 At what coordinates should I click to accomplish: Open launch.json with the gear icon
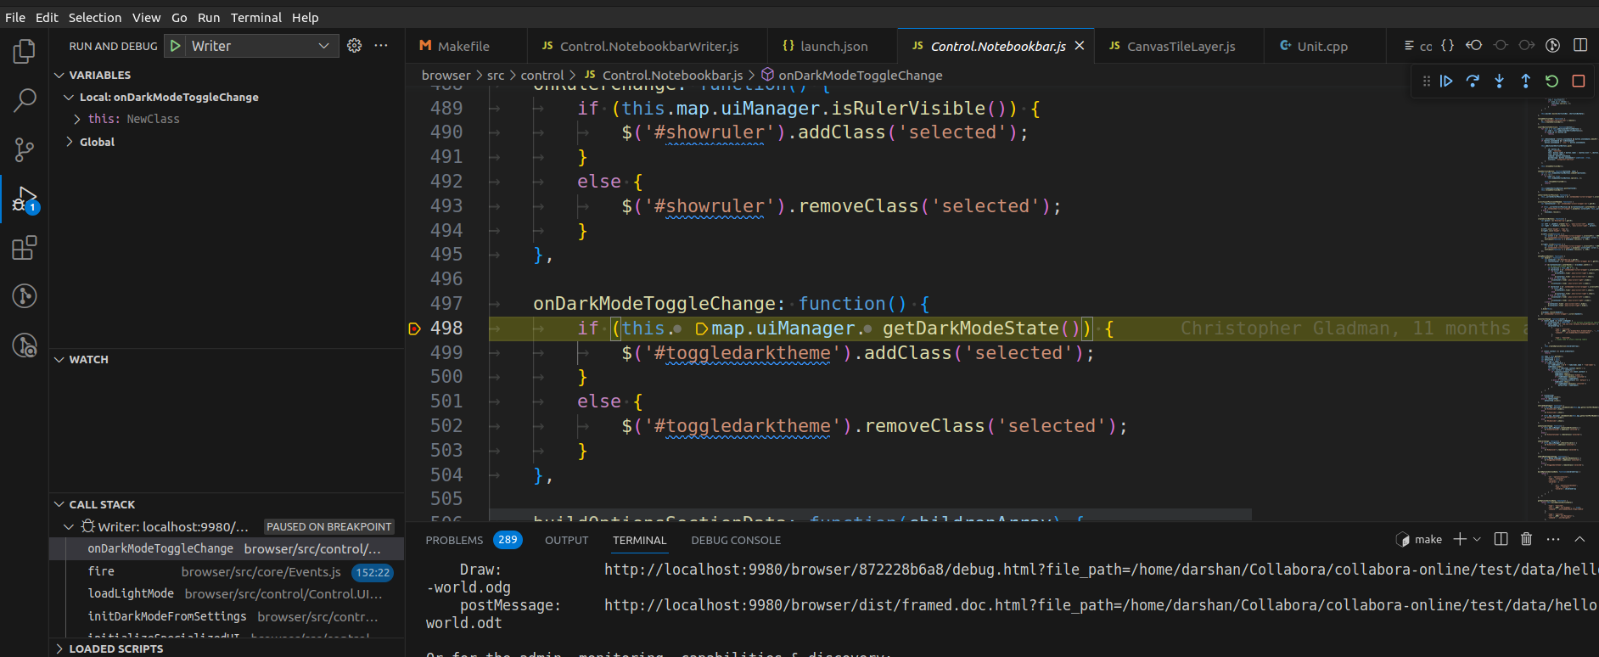[355, 46]
